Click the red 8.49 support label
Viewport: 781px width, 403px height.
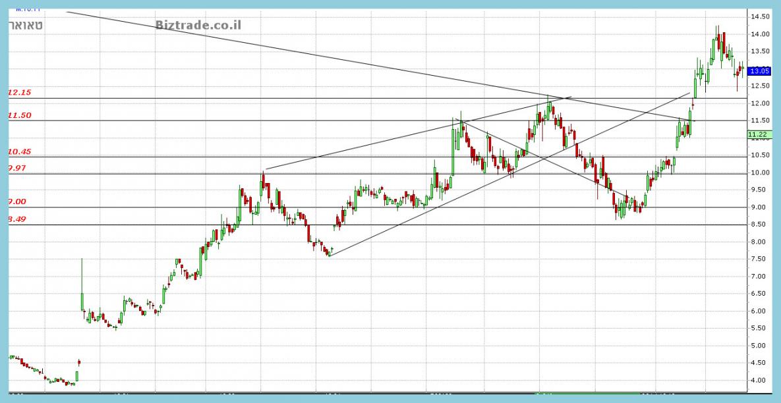coord(17,219)
